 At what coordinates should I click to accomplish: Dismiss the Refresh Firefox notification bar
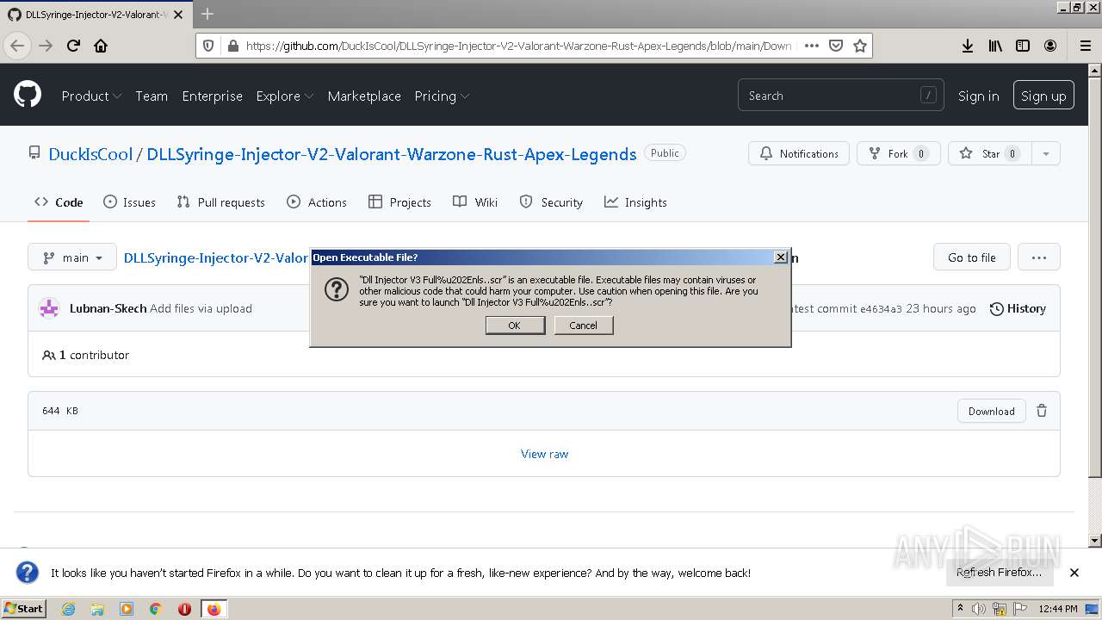point(1074,573)
